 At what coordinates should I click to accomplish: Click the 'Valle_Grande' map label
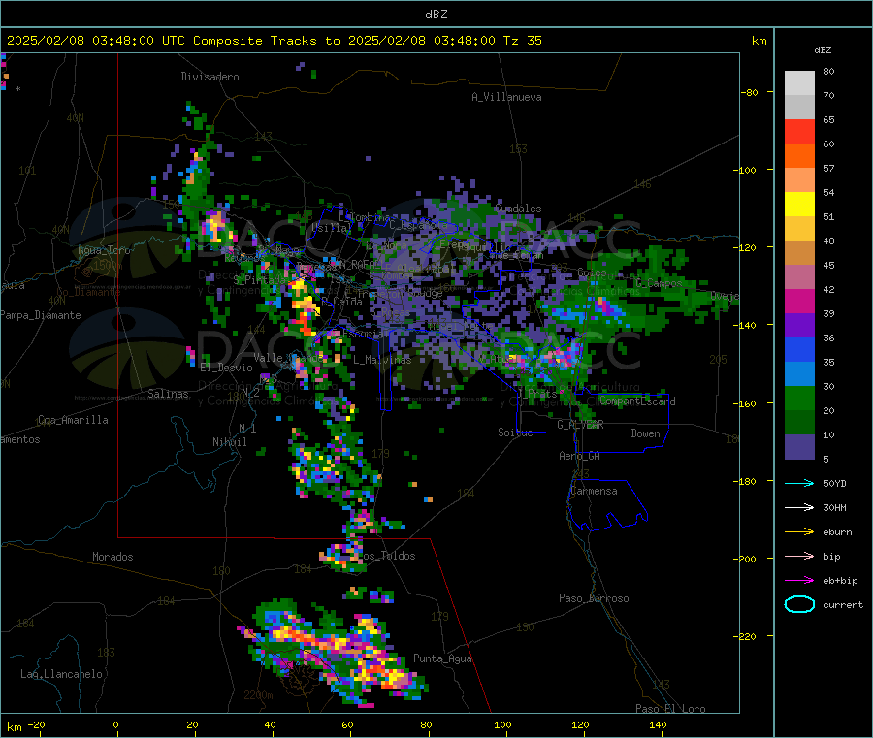(289, 358)
